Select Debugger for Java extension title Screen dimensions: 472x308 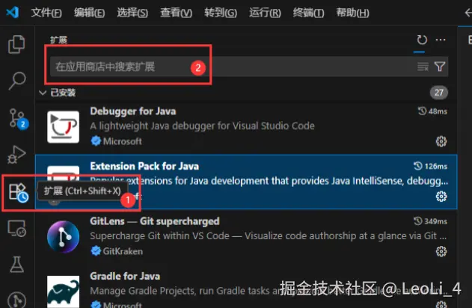point(132,111)
